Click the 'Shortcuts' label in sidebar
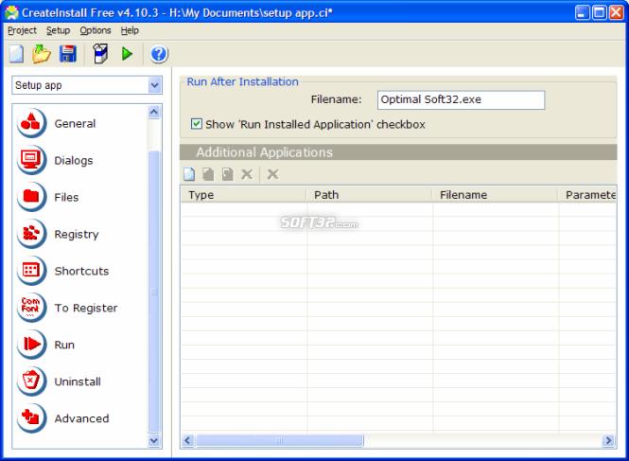Screen dimensions: 629x461 [82, 271]
